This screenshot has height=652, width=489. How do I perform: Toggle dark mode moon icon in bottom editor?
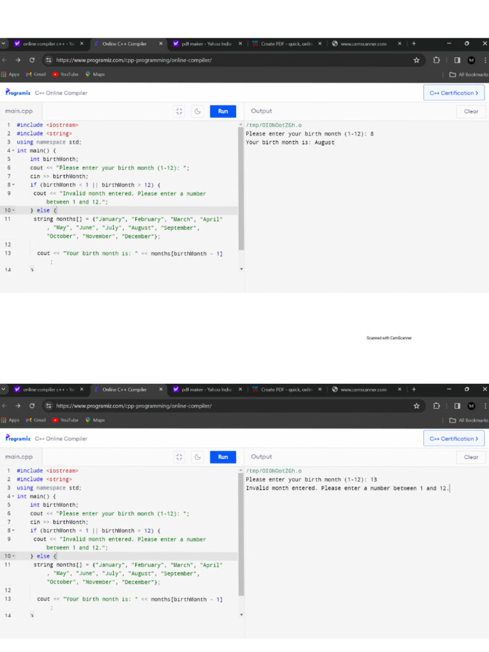(198, 457)
